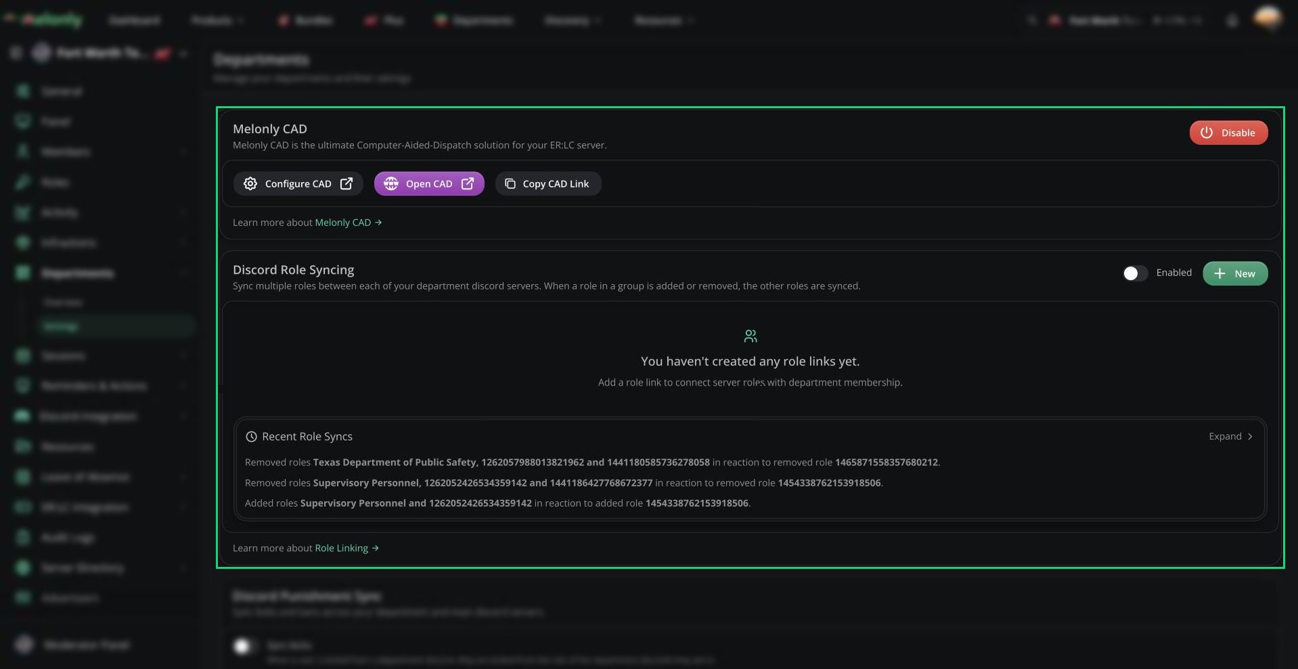This screenshot has width=1298, height=669.
Task: Click the clock icon beside Recent Role Syncs
Action: point(251,437)
